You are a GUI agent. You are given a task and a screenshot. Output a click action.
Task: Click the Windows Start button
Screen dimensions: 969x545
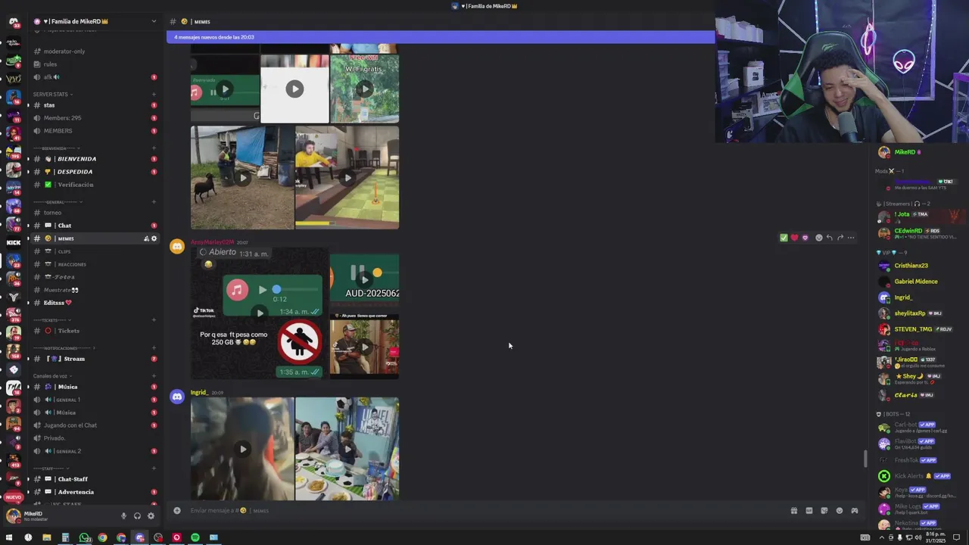(x=10, y=537)
